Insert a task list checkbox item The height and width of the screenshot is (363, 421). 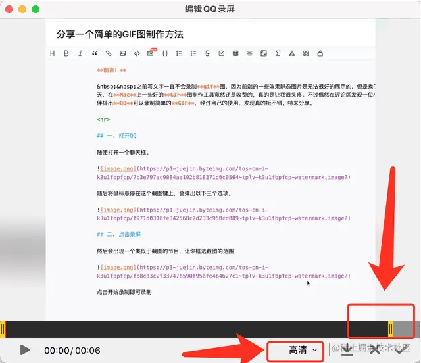222,53
